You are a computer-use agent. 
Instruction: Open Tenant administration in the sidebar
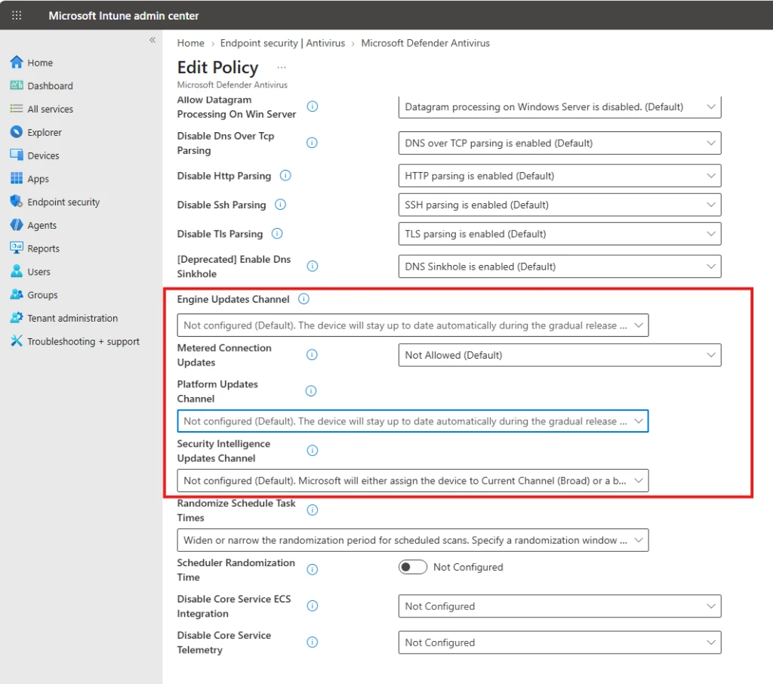pyautogui.click(x=72, y=318)
